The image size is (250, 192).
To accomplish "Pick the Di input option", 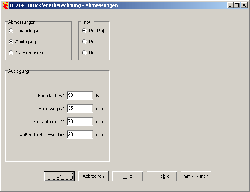I will [x=84, y=42].
